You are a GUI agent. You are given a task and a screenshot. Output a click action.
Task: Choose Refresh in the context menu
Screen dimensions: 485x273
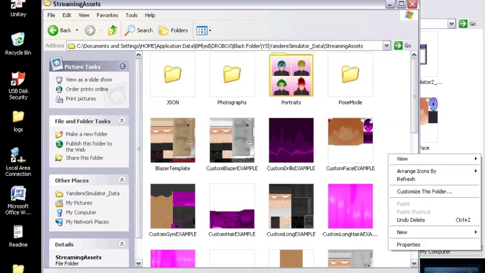pyautogui.click(x=435, y=179)
